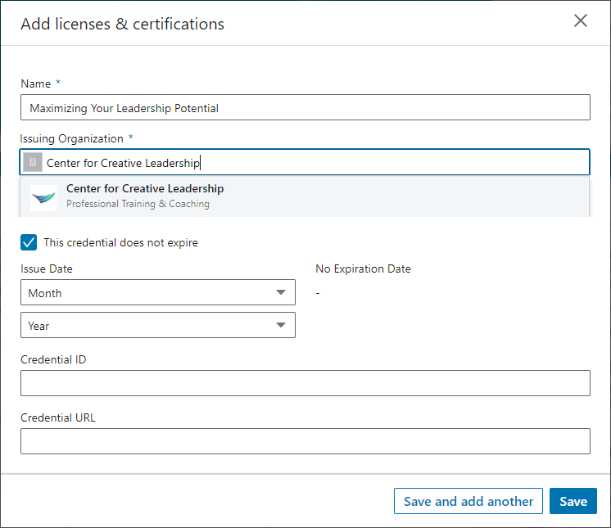611x528 pixels.
Task: Click inside the Issuing Organization field
Action: click(x=369, y=162)
